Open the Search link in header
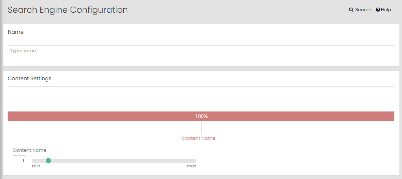The width and height of the screenshot is (402, 179). tap(363, 10)
